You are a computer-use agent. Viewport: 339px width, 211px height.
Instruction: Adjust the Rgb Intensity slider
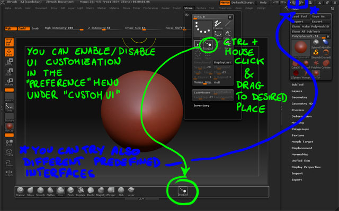point(64,28)
